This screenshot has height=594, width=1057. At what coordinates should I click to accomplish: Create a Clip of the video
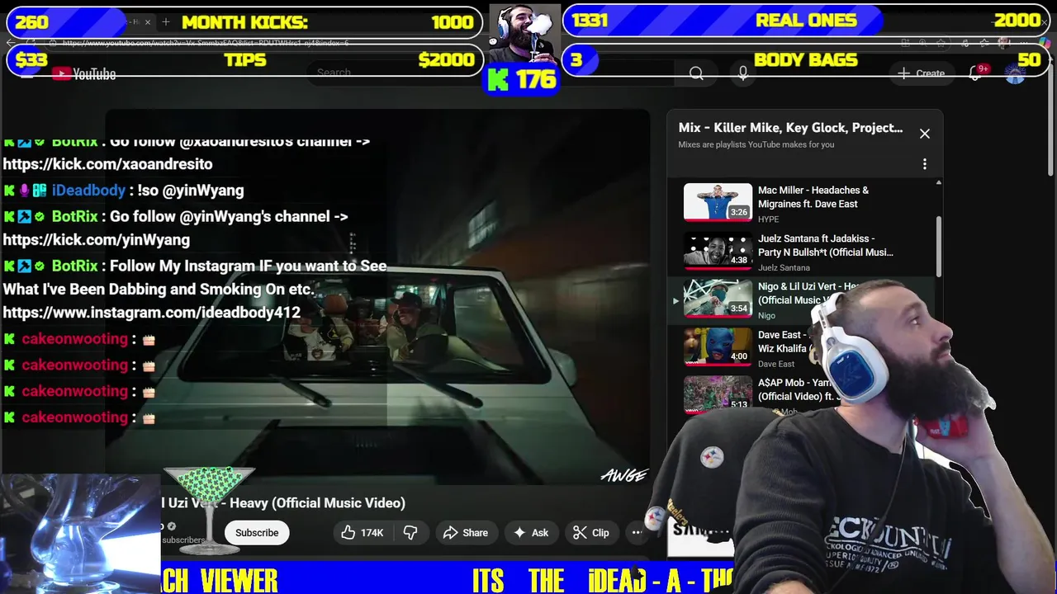(591, 533)
